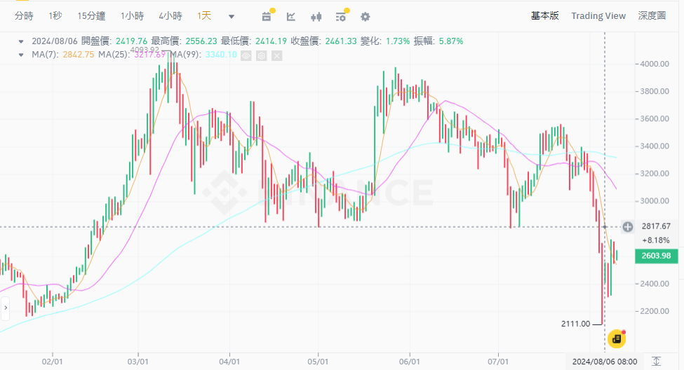Choose the 4小時 interval
684x370 pixels.
170,16
